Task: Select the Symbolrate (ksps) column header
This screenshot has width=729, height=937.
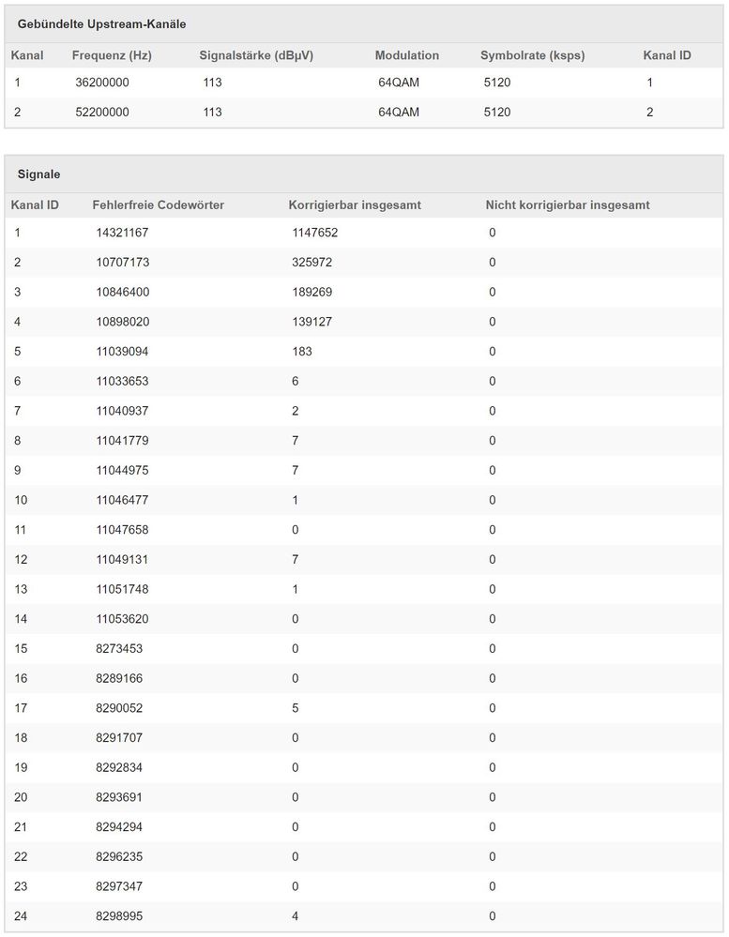Action: (x=532, y=56)
